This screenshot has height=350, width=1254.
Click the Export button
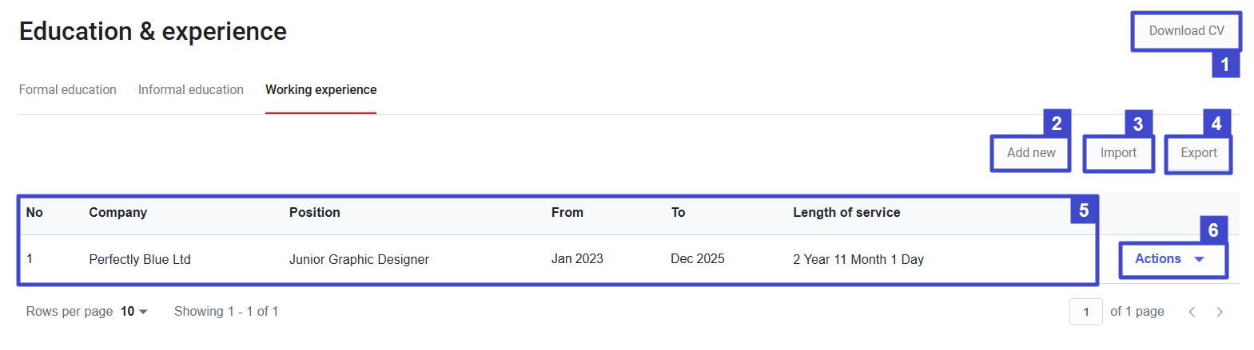(x=1198, y=153)
